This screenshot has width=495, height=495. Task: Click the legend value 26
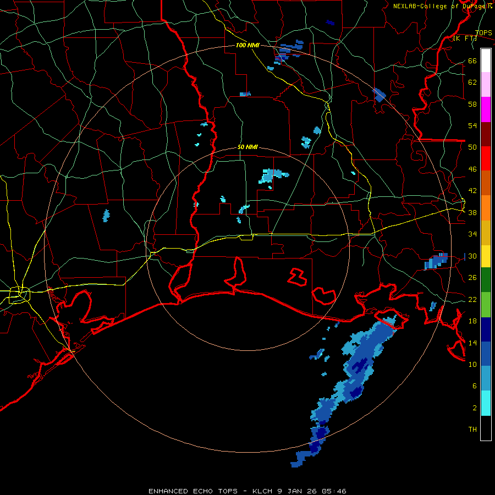pyautogui.click(x=472, y=278)
